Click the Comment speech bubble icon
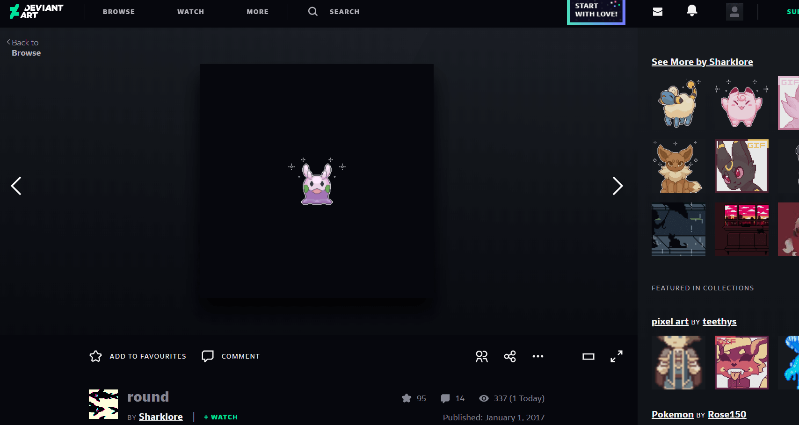 point(208,356)
